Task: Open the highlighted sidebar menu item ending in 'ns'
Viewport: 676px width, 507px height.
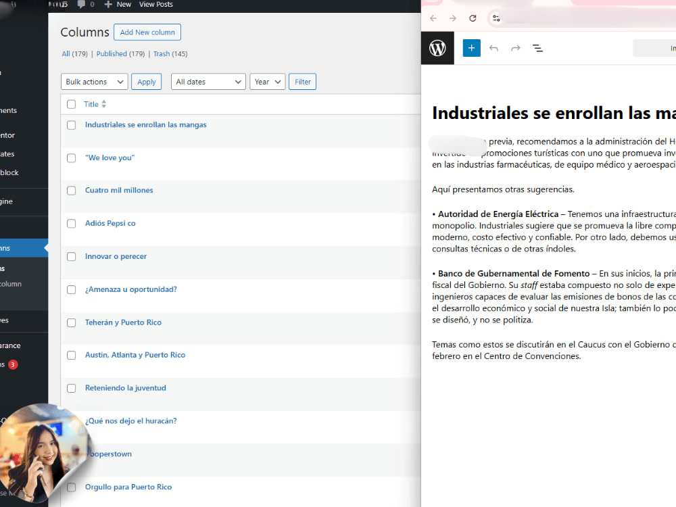Action: 24,248
